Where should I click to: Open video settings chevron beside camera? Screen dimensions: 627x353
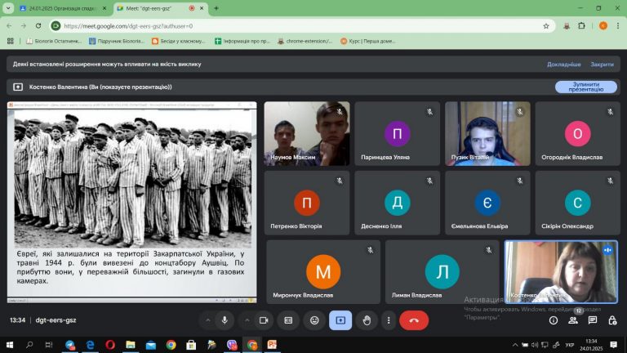247,320
